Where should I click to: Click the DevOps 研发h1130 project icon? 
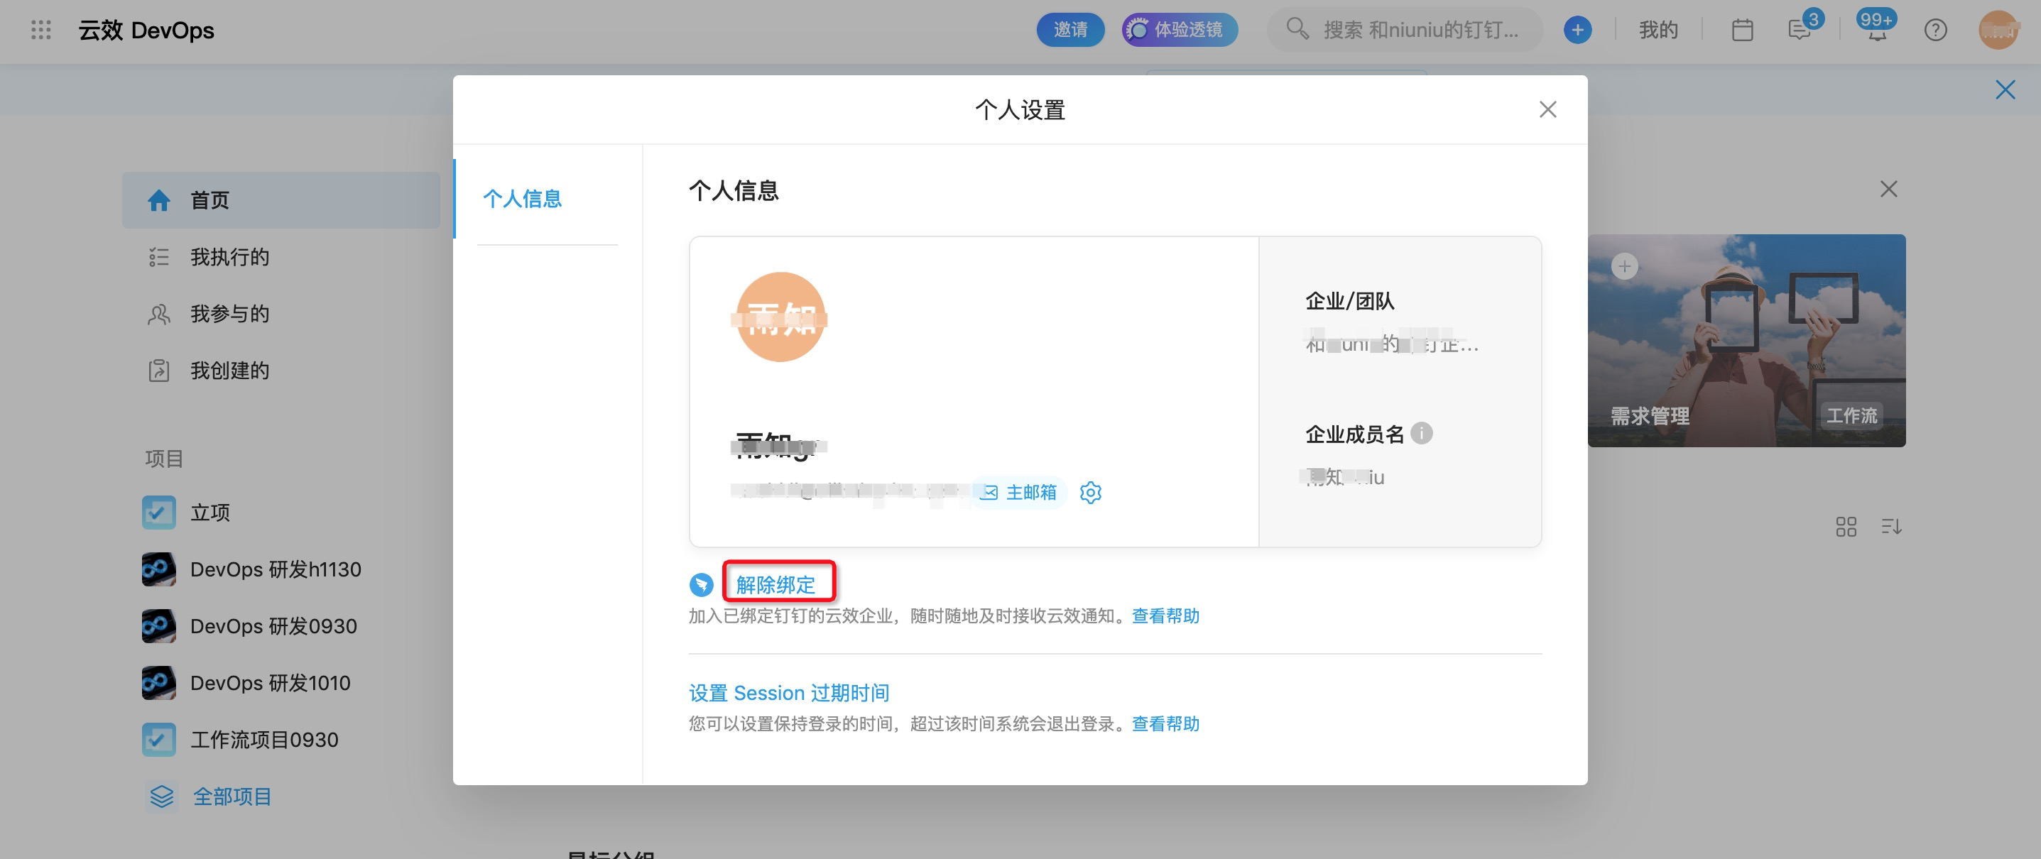(159, 569)
